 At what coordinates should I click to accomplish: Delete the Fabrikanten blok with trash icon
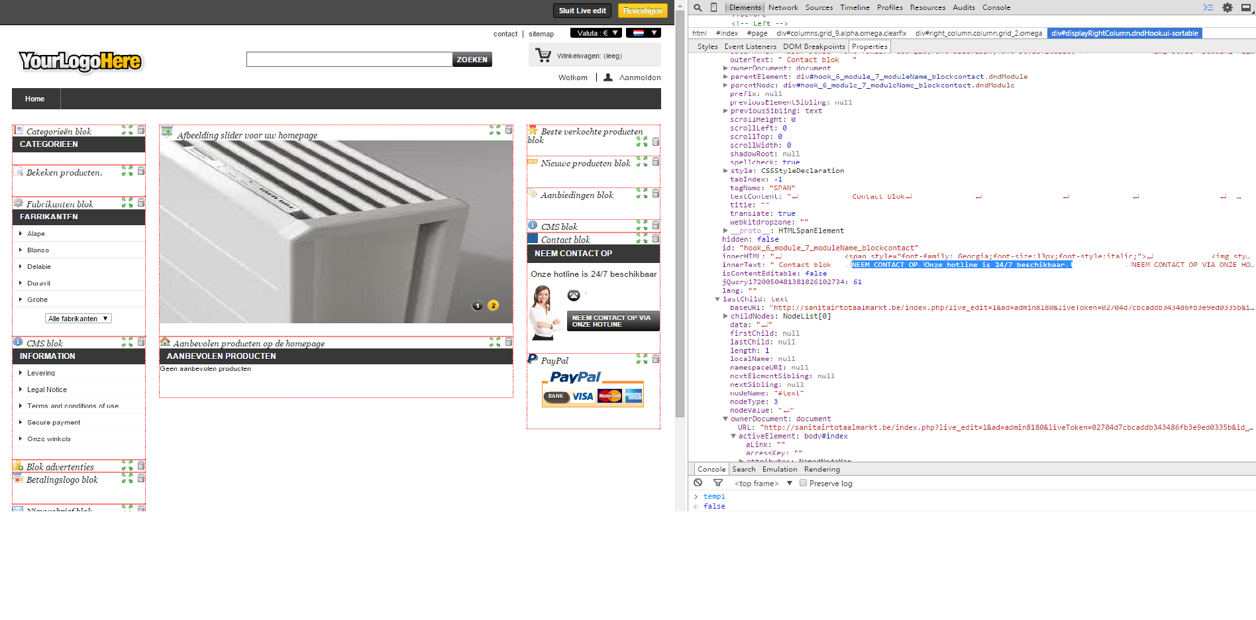click(141, 203)
